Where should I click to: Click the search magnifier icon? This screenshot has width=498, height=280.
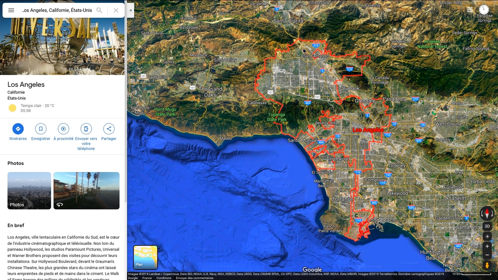100,10
